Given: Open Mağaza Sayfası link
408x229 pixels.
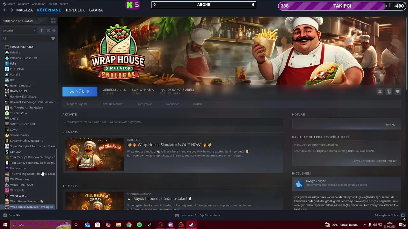Looking at the screenshot, I should pyautogui.click(x=77, y=104).
